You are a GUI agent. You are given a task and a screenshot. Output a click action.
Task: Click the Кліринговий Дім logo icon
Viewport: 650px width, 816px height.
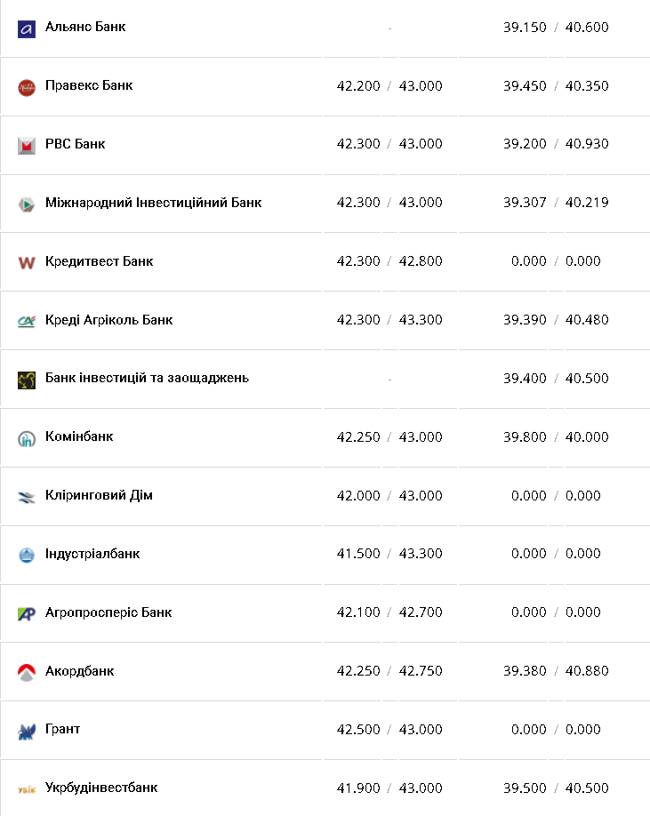pos(26,497)
